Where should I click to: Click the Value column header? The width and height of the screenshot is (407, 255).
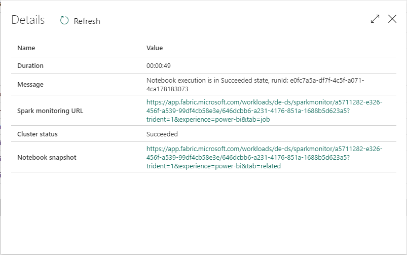155,48
